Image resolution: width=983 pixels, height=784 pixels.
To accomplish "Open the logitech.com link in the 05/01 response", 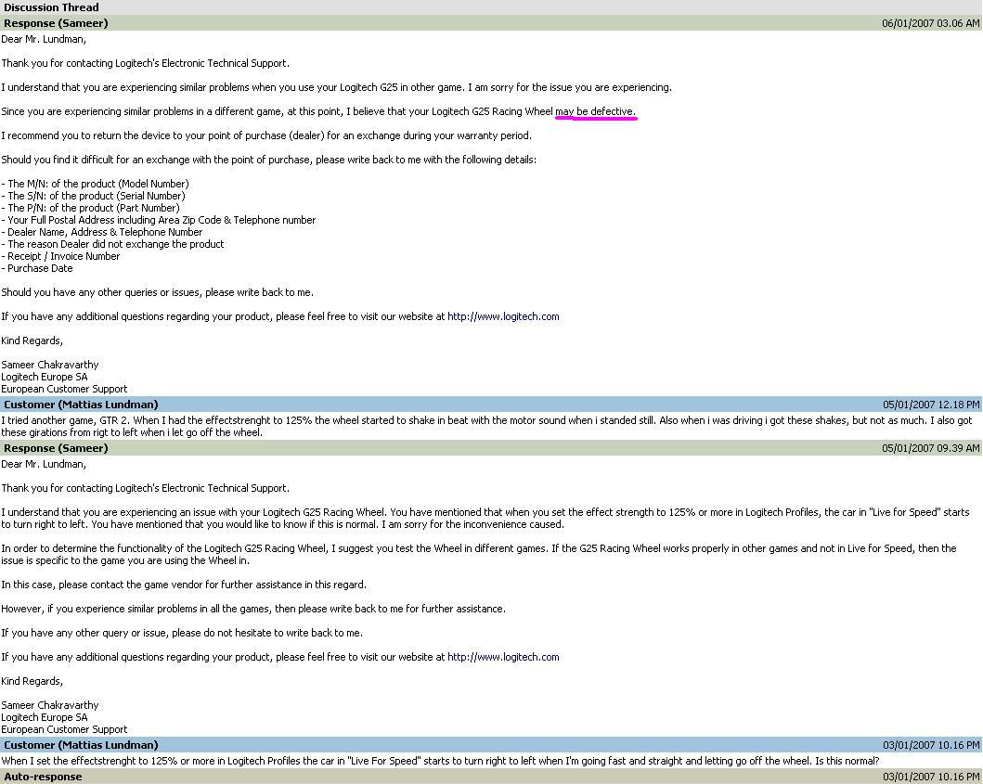I will [503, 657].
